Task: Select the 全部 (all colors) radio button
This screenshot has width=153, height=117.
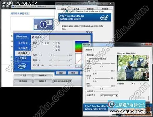Action: click(x=42, y=43)
